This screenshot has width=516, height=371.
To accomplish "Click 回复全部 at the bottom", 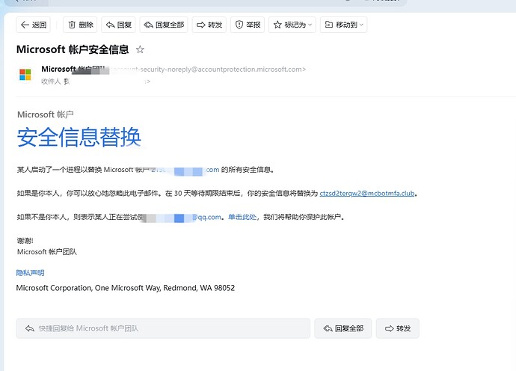I will (x=343, y=328).
